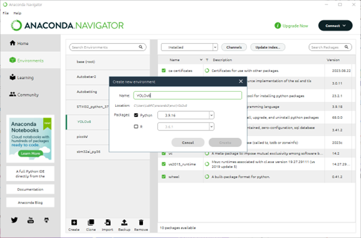Click the Upgrade Now info icon
The height and width of the screenshot is (238, 361).
[x=278, y=26]
